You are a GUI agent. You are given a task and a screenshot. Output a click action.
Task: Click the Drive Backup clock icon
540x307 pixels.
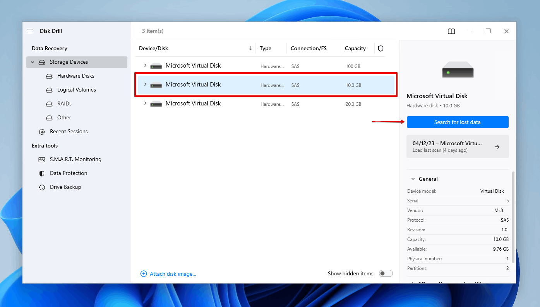[x=42, y=187]
